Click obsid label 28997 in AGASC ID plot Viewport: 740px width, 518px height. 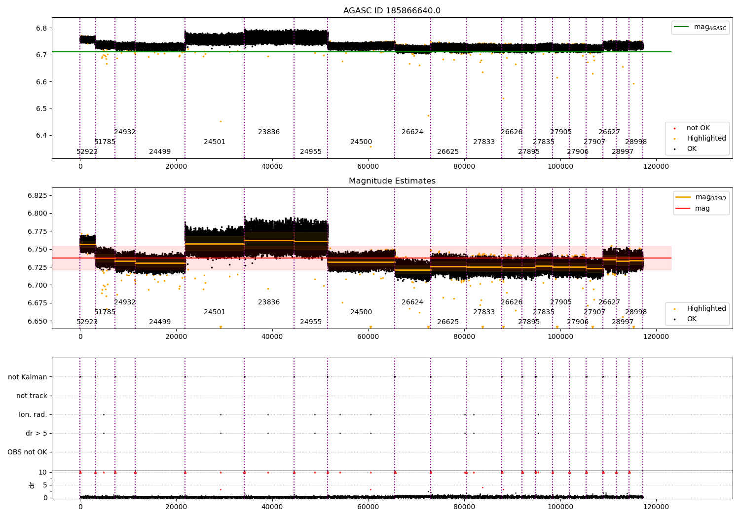coord(623,152)
